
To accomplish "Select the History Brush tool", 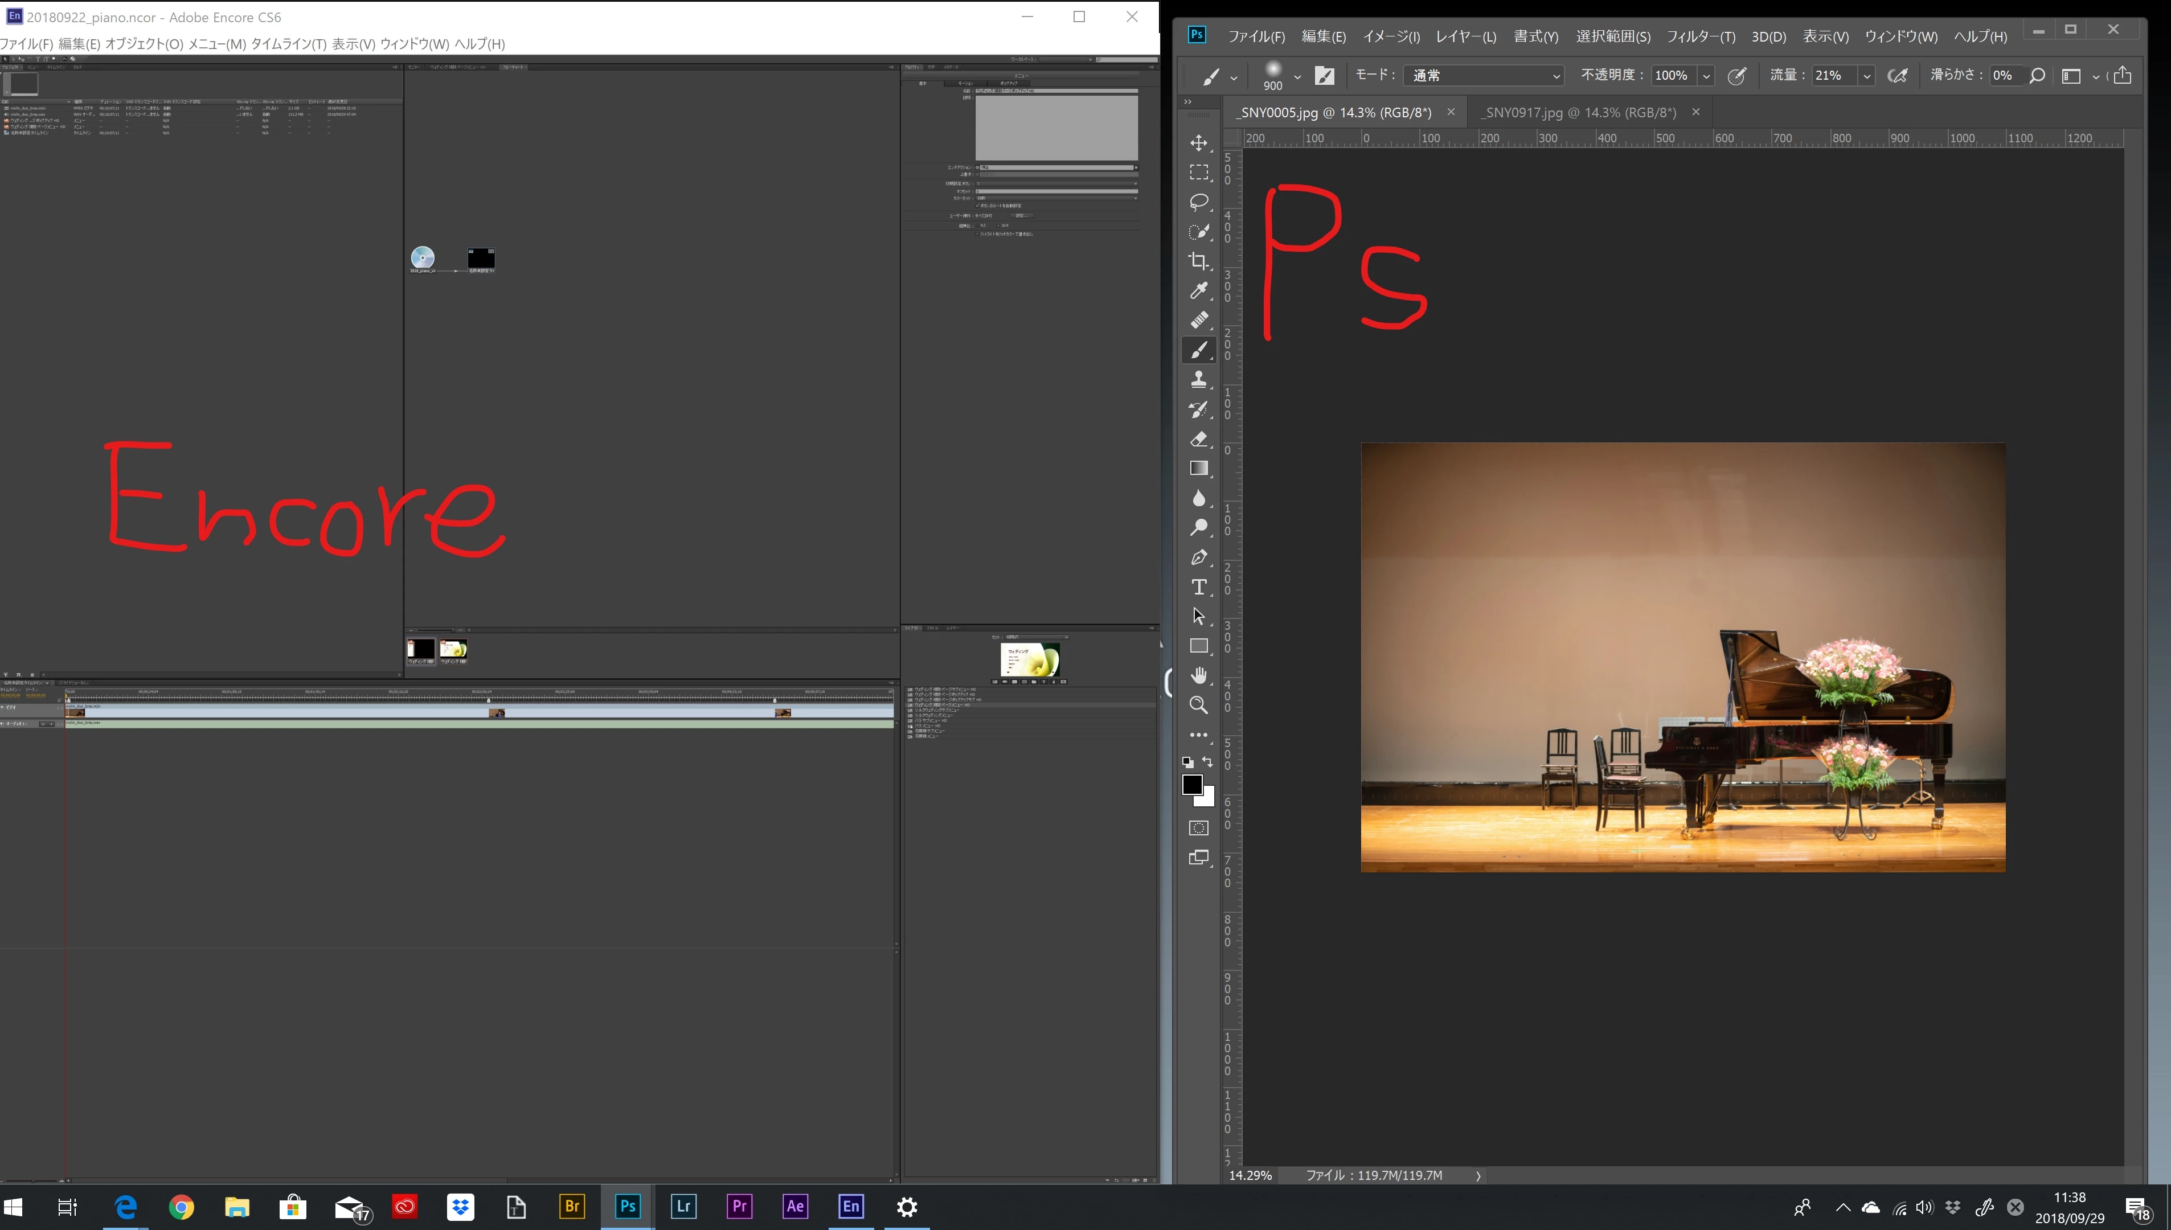I will 1199,410.
